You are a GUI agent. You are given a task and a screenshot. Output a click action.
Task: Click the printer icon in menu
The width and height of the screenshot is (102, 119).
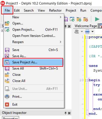pos(7,96)
